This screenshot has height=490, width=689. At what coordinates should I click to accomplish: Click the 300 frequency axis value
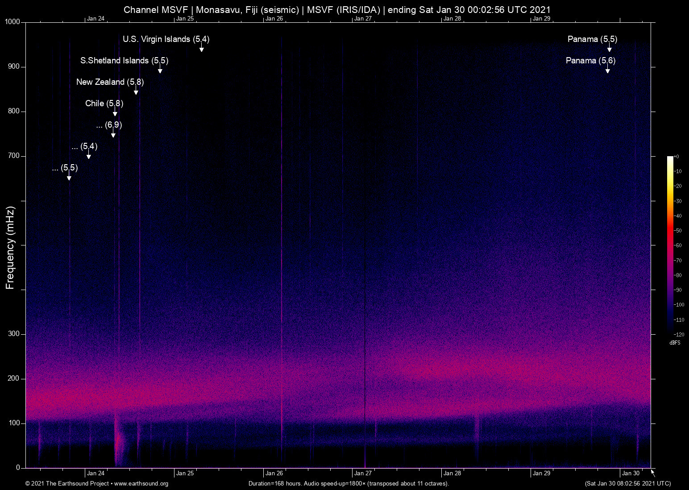point(14,334)
